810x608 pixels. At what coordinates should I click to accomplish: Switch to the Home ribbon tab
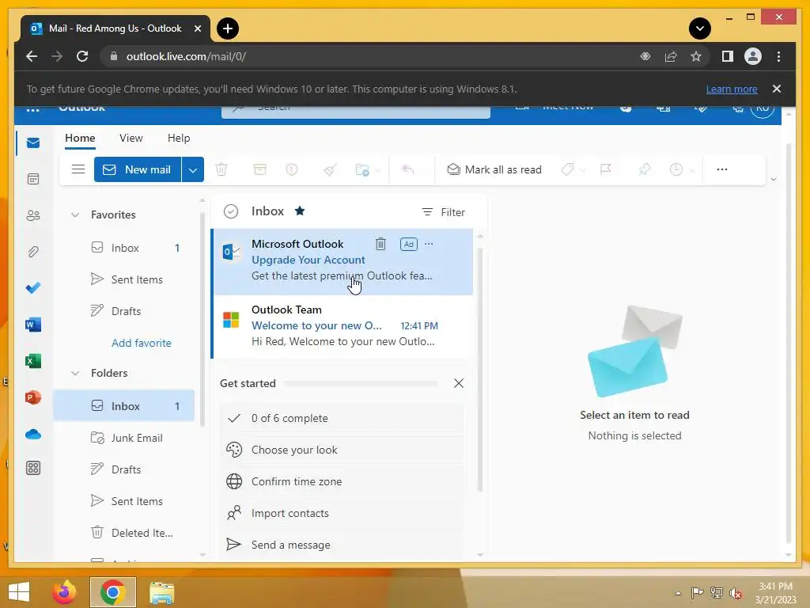click(x=80, y=138)
